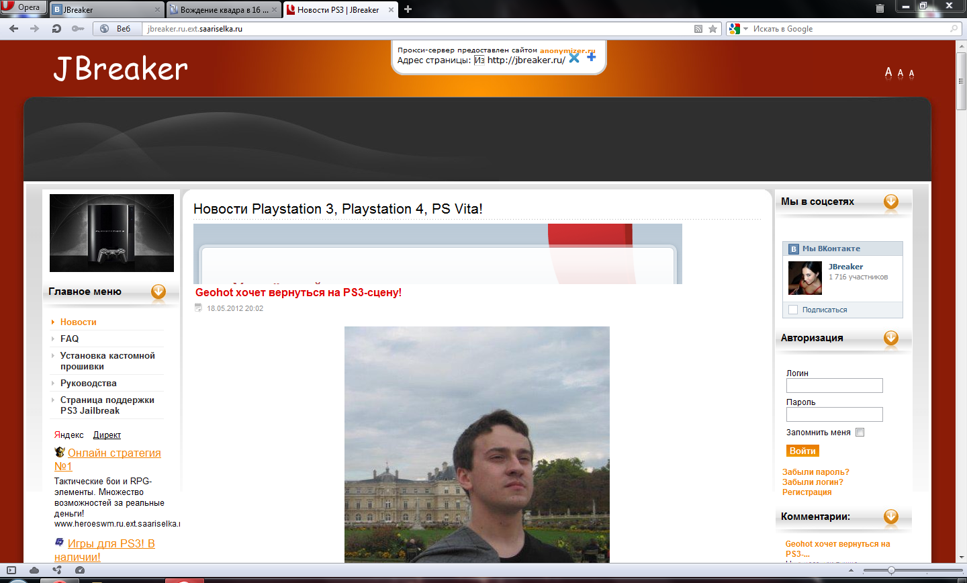Select the smallest font size A
This screenshot has width=967, height=583.
click(x=911, y=74)
